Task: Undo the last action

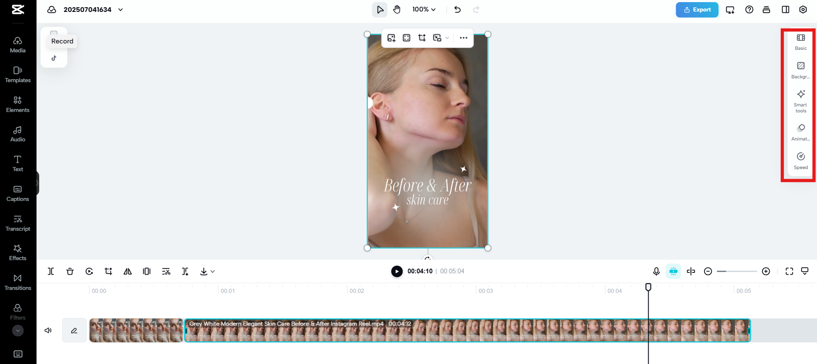Action: pos(457,9)
